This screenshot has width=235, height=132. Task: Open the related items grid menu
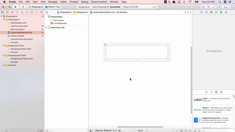47,12
